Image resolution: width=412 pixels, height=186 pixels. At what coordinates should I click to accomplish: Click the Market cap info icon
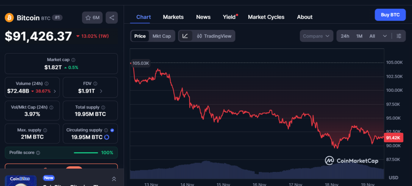click(73, 60)
